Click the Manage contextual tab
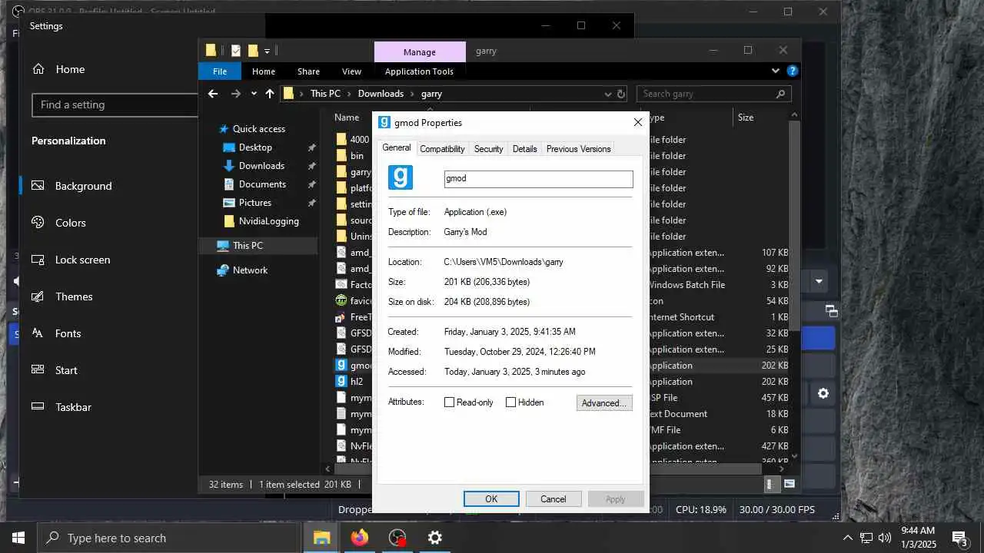The image size is (984, 553). (420, 51)
